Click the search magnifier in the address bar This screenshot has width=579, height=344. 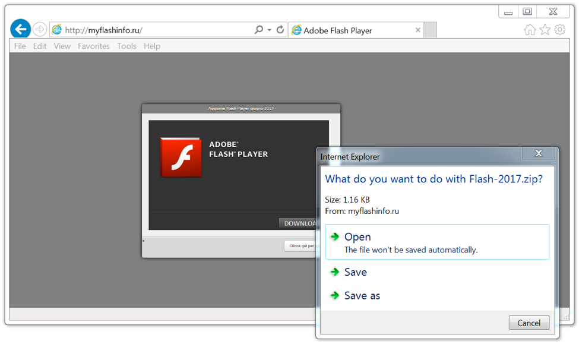[259, 30]
